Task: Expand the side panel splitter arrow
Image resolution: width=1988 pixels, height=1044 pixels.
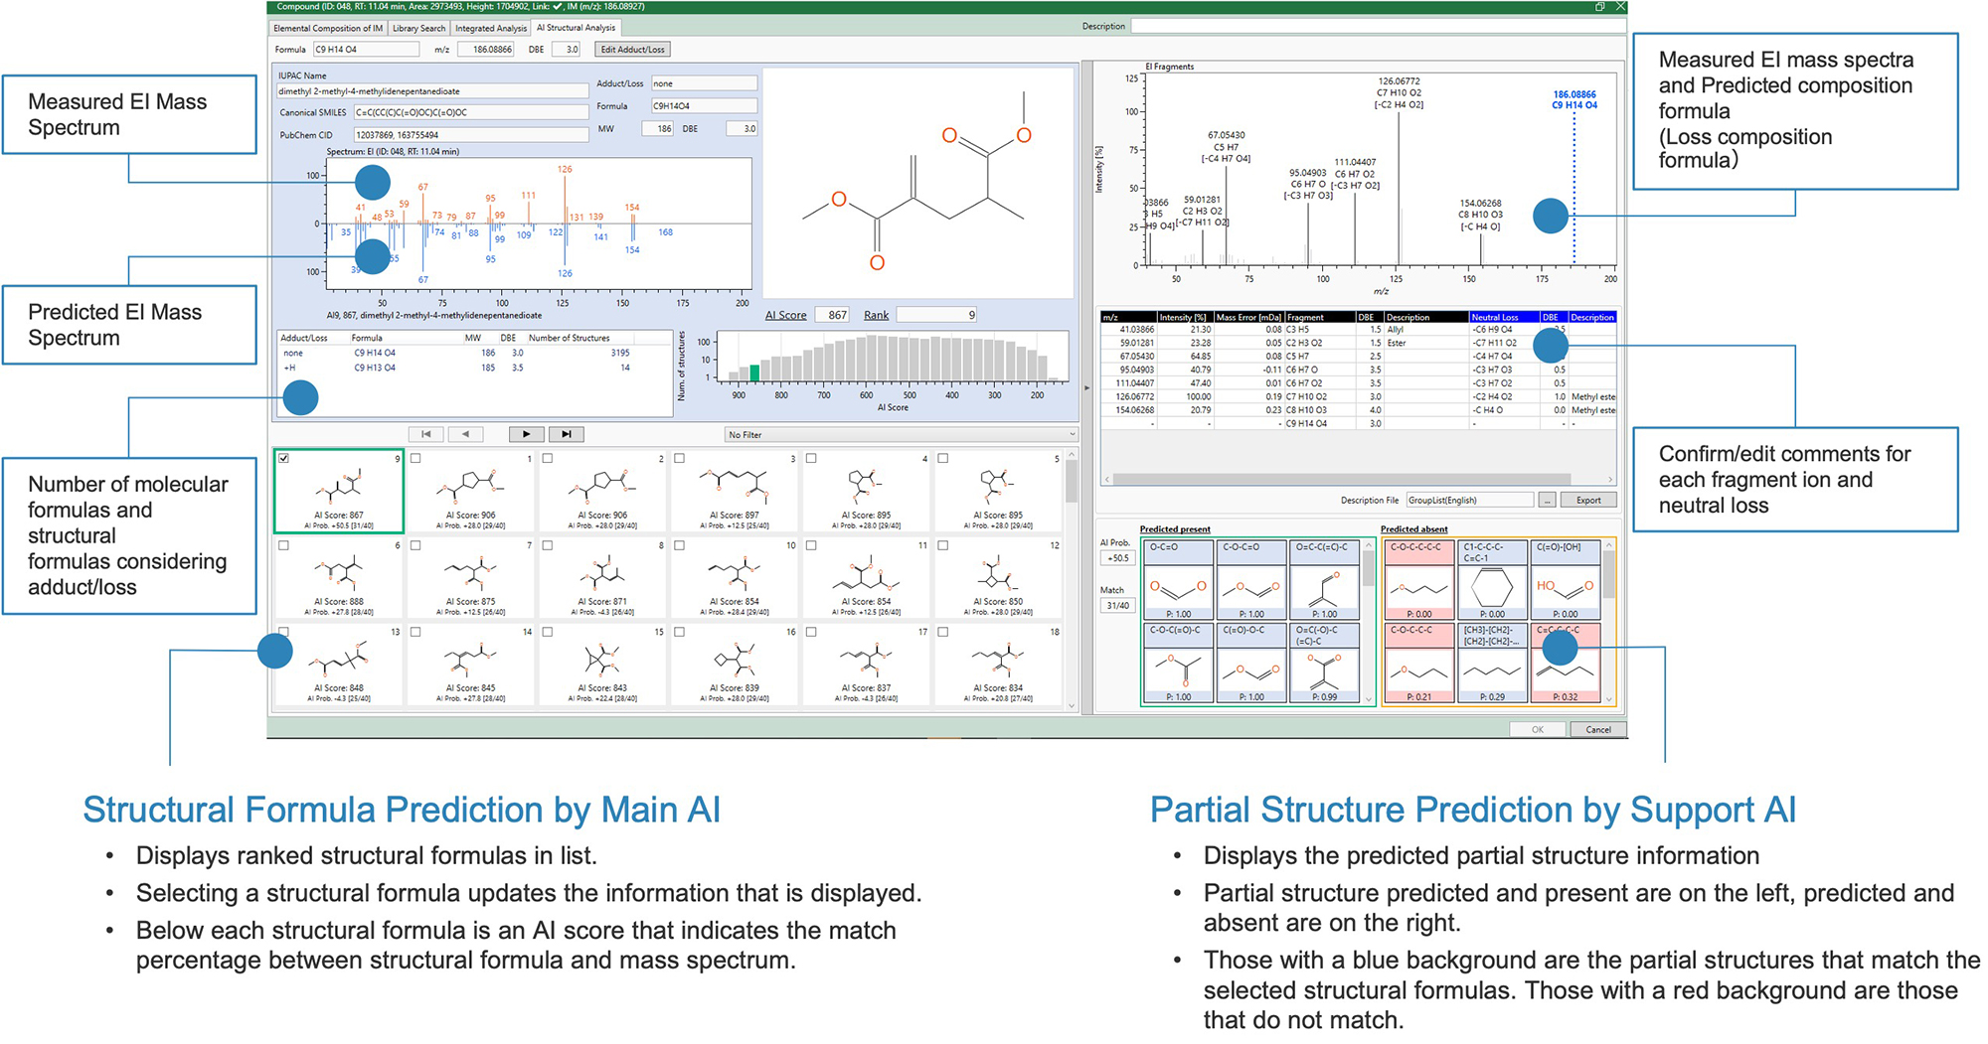Action: [x=1085, y=387]
